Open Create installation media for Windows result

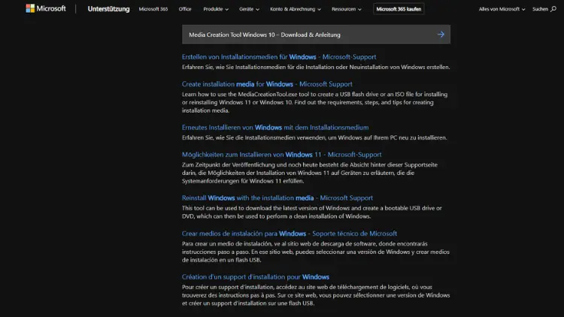pos(267,84)
